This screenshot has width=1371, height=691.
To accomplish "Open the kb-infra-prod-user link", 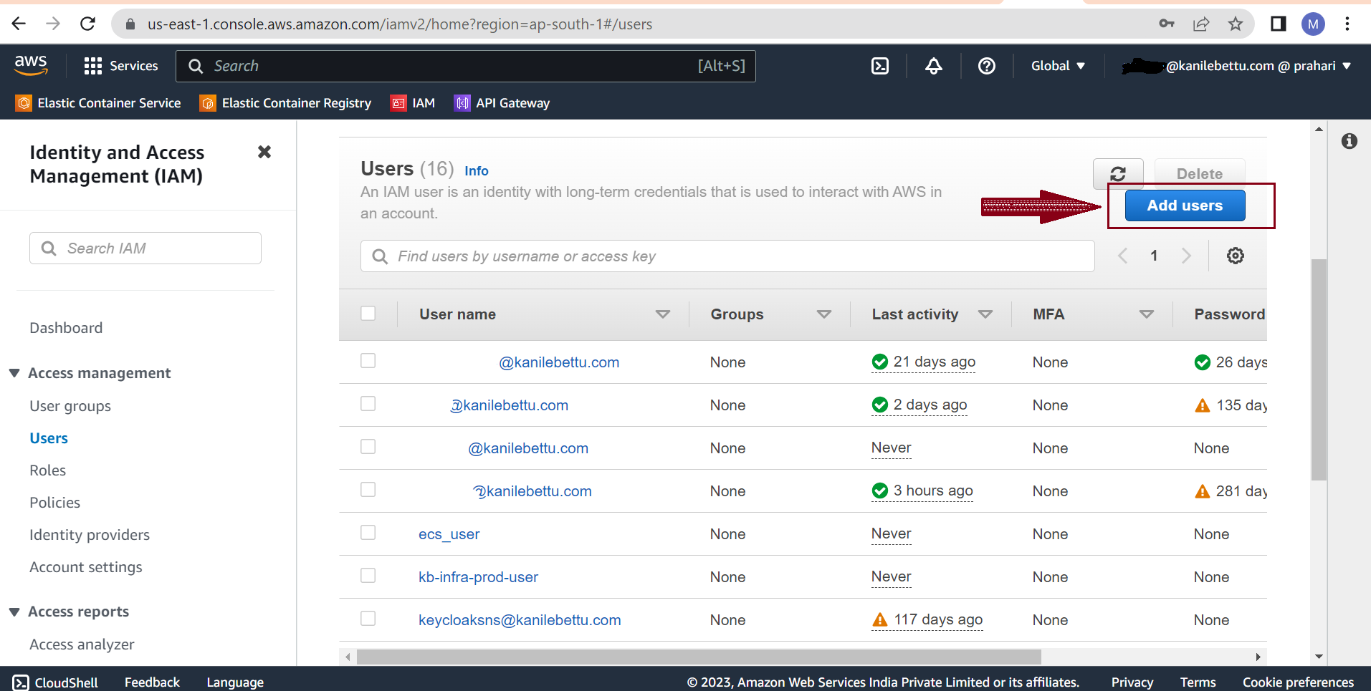I will 478,577.
